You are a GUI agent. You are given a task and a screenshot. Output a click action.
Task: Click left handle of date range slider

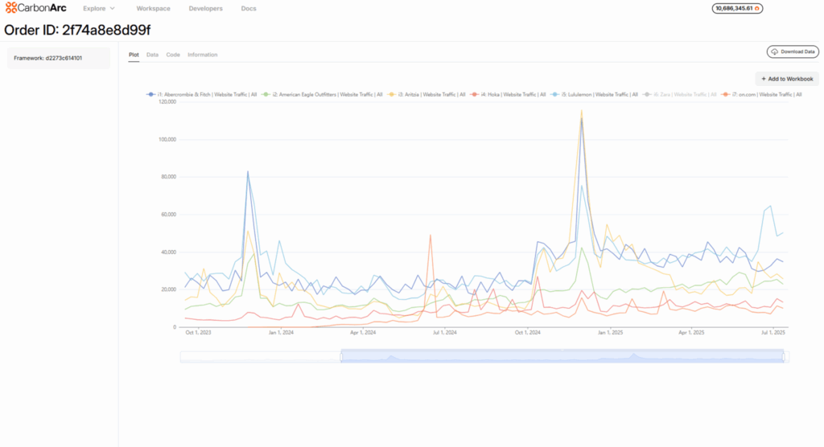(341, 357)
